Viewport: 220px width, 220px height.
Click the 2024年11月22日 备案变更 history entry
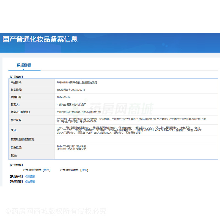coord(71,149)
